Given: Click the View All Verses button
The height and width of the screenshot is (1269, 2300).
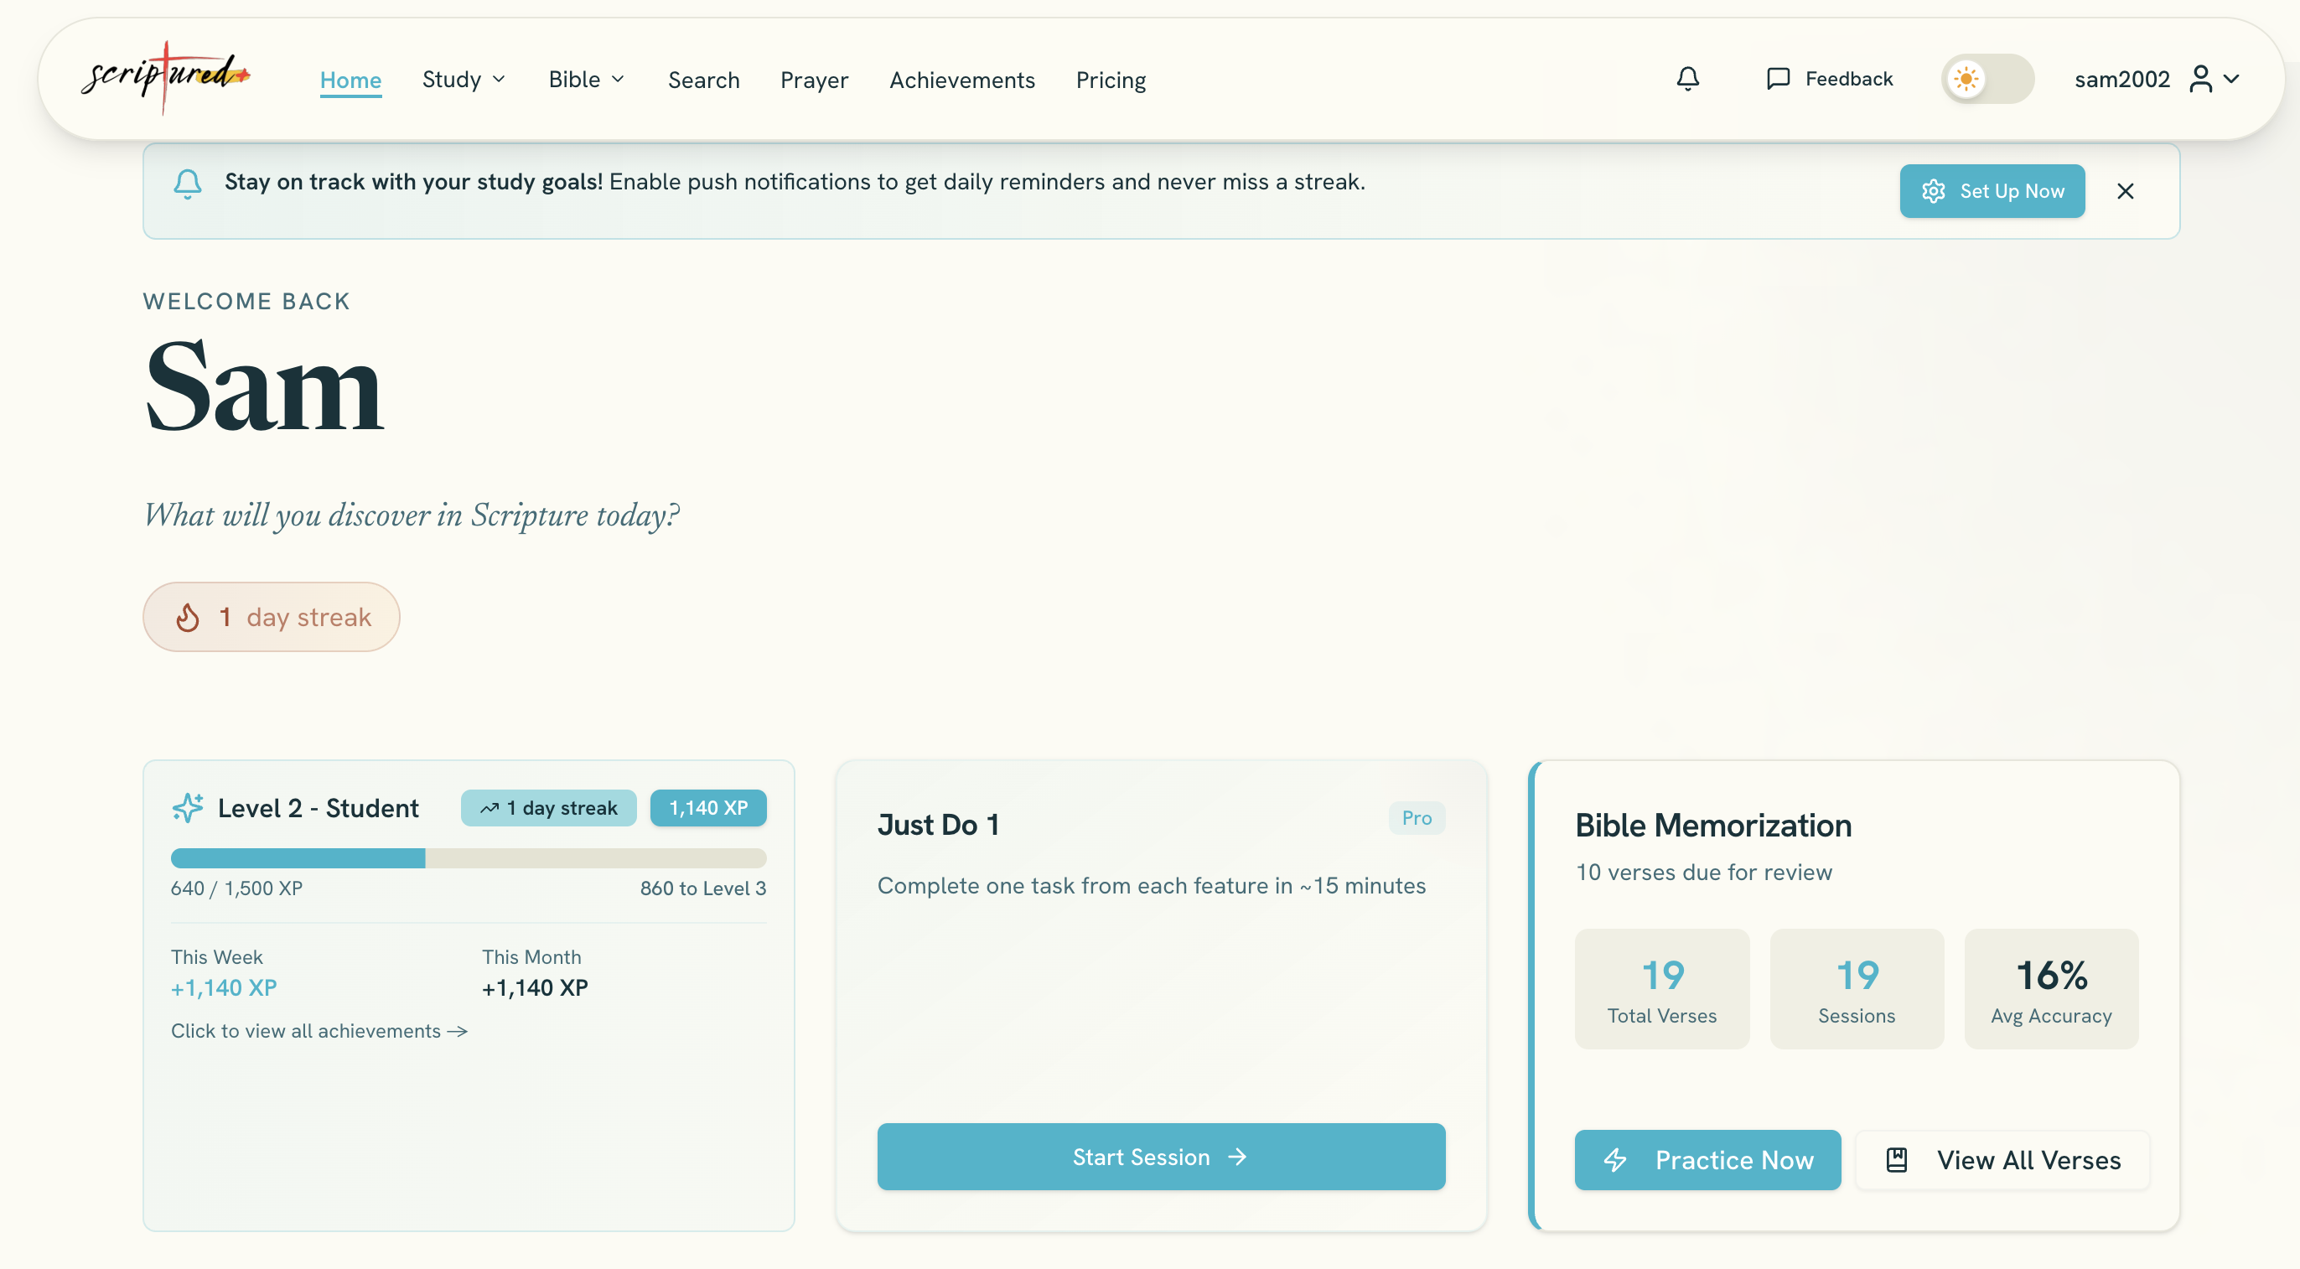Looking at the screenshot, I should tap(2002, 1158).
